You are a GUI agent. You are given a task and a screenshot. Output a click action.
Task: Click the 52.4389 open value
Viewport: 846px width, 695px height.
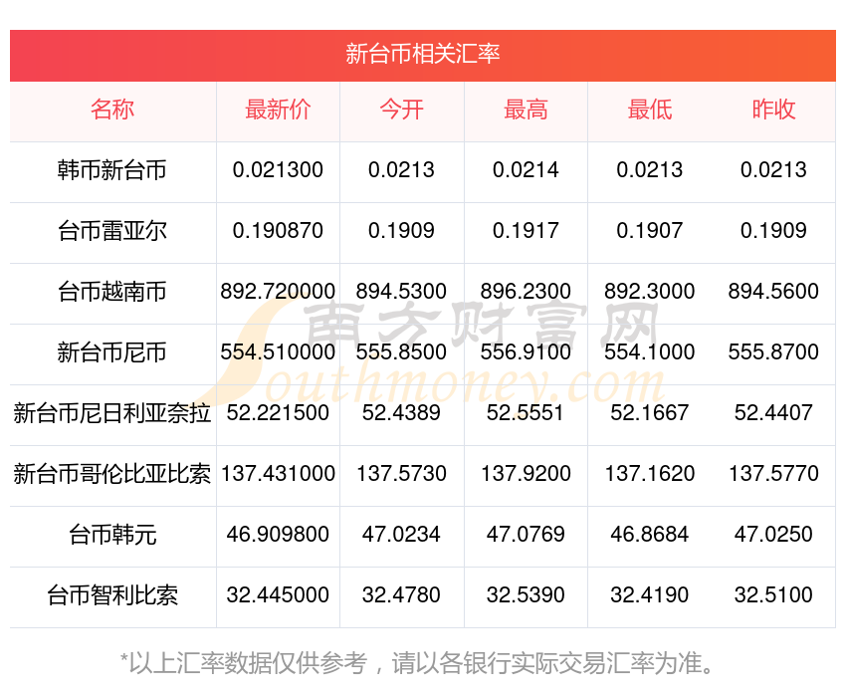[401, 413]
